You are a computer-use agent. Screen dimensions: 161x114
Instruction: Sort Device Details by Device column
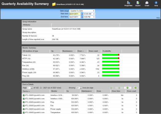(x=26, y=91)
